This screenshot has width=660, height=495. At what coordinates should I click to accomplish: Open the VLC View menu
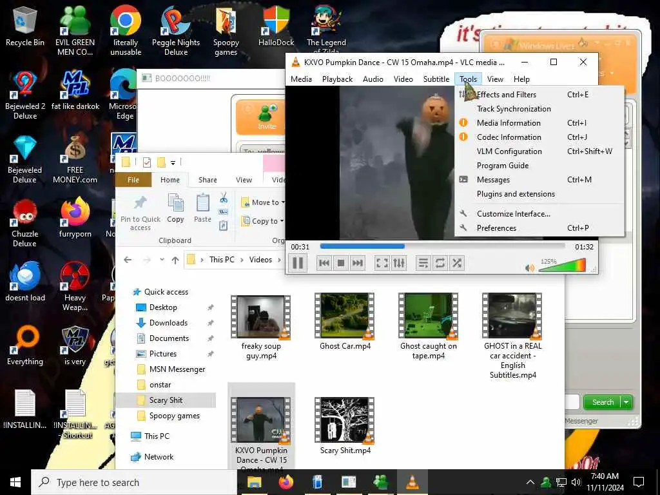click(x=495, y=79)
